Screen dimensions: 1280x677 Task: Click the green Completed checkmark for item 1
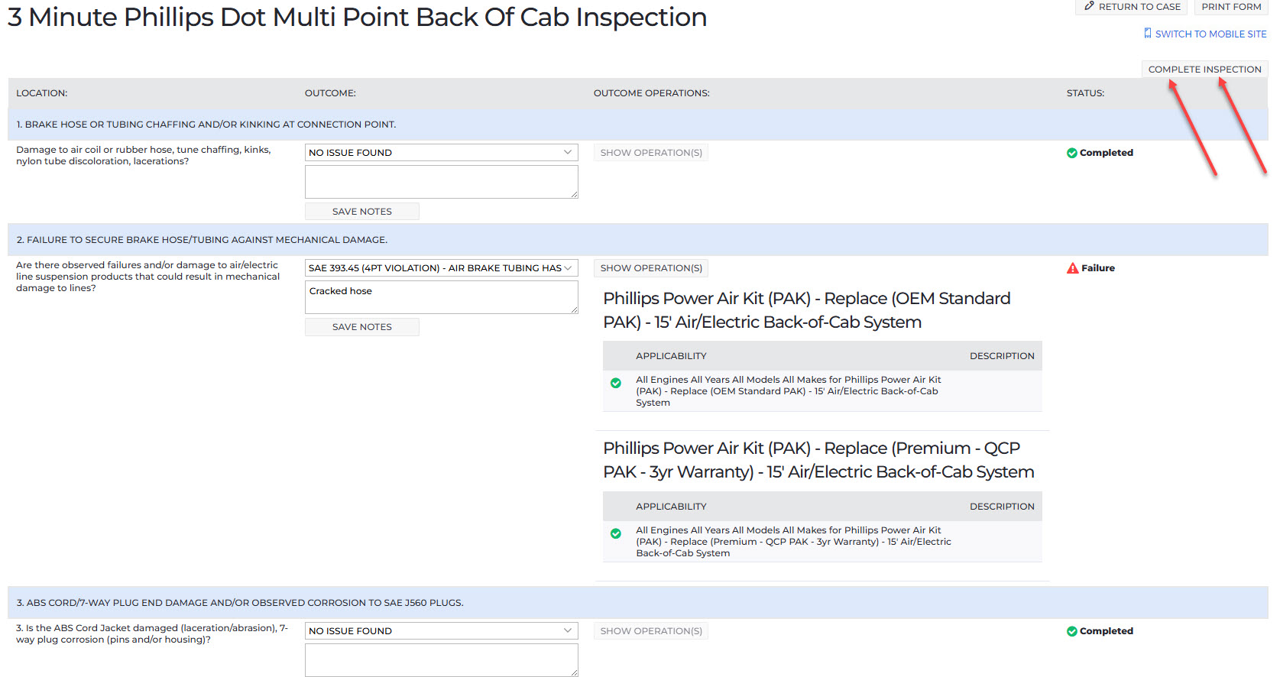point(1071,153)
